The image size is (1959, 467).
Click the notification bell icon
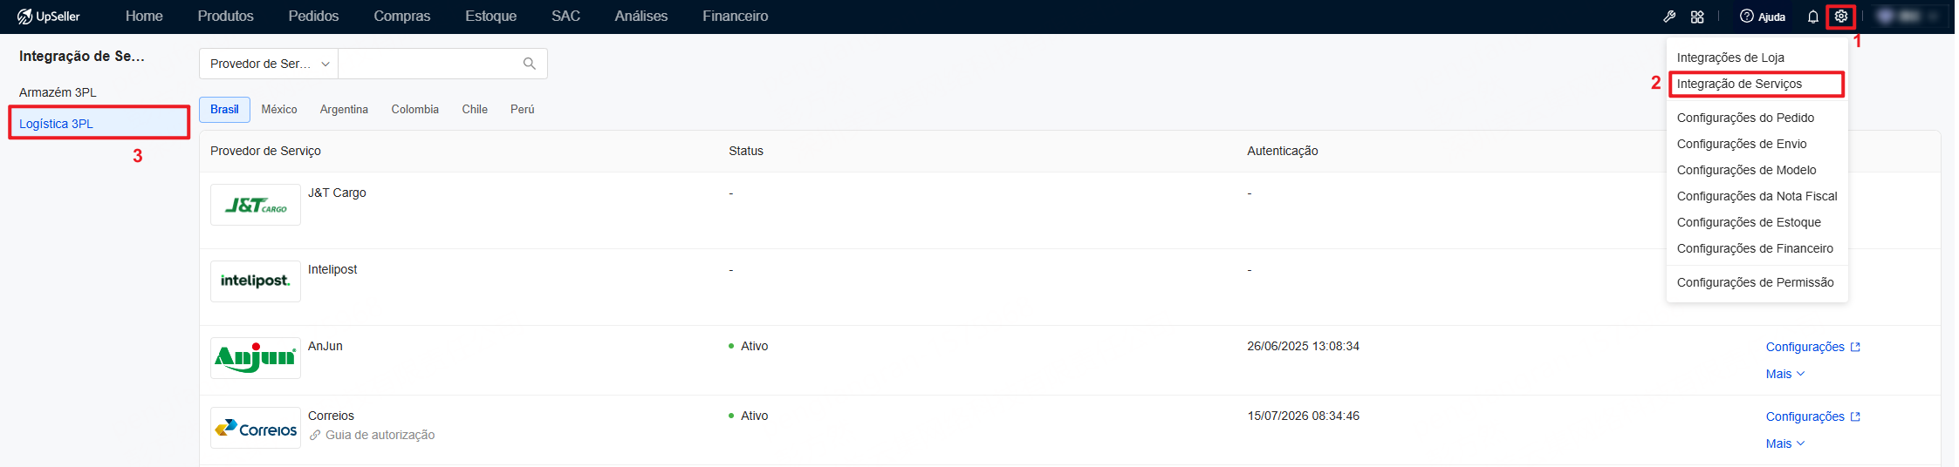[1812, 17]
